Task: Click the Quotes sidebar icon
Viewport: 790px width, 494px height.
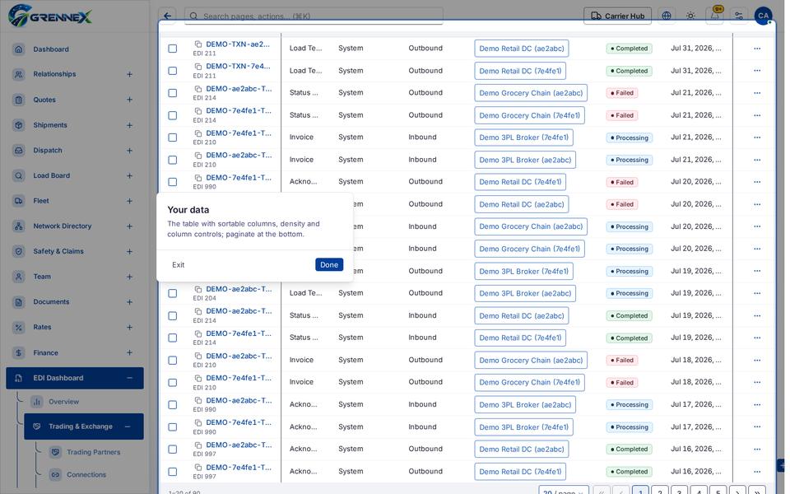Action: (x=19, y=100)
